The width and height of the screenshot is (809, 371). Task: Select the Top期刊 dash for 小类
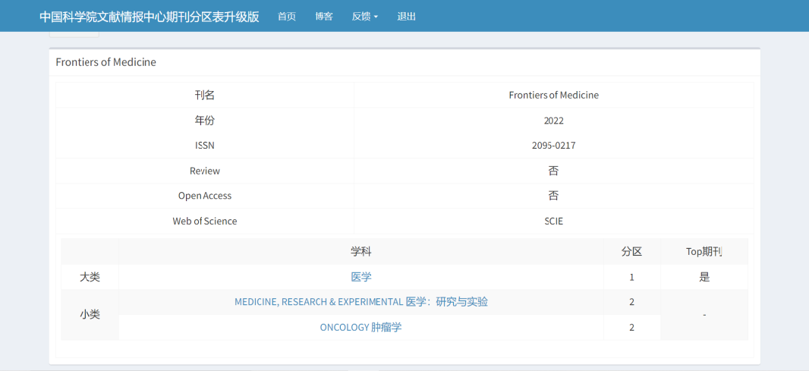[704, 315]
